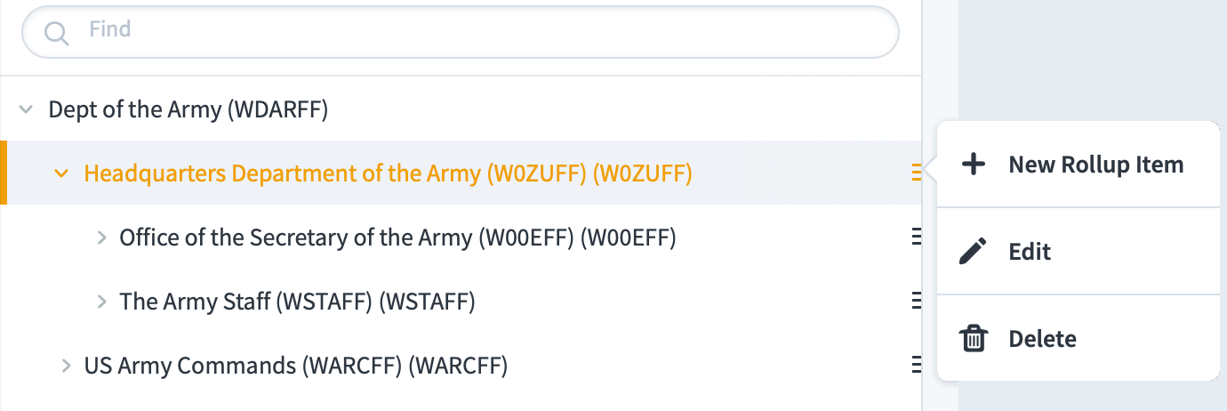Expand US Army Commands (WARCFF) node
The width and height of the screenshot is (1227, 411).
click(x=66, y=366)
